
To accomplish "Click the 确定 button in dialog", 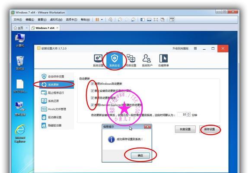I will click(140, 156).
